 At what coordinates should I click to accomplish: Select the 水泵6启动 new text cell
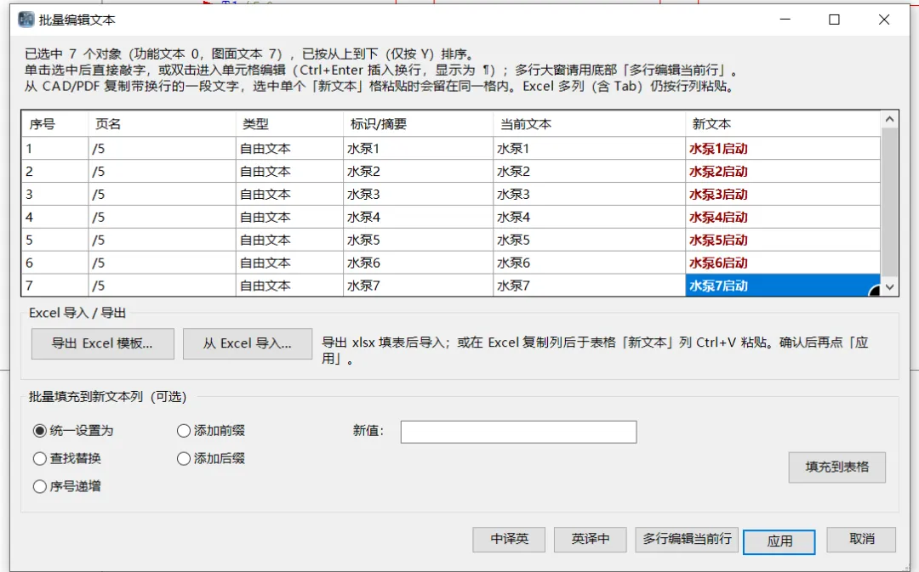pos(783,263)
